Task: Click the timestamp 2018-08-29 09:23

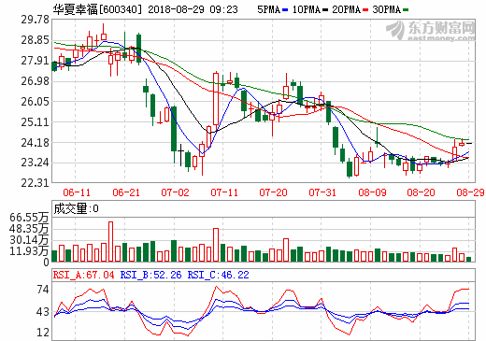Action: (193, 9)
